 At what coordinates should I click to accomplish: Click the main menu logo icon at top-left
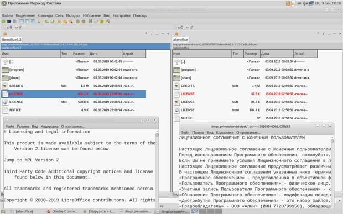click(4, 3)
